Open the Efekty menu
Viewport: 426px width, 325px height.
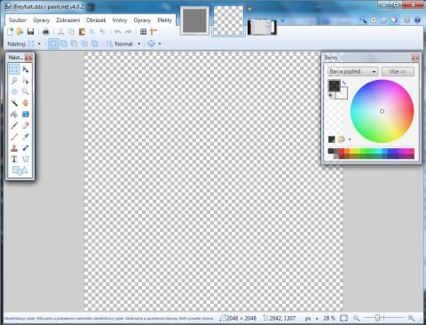[164, 20]
